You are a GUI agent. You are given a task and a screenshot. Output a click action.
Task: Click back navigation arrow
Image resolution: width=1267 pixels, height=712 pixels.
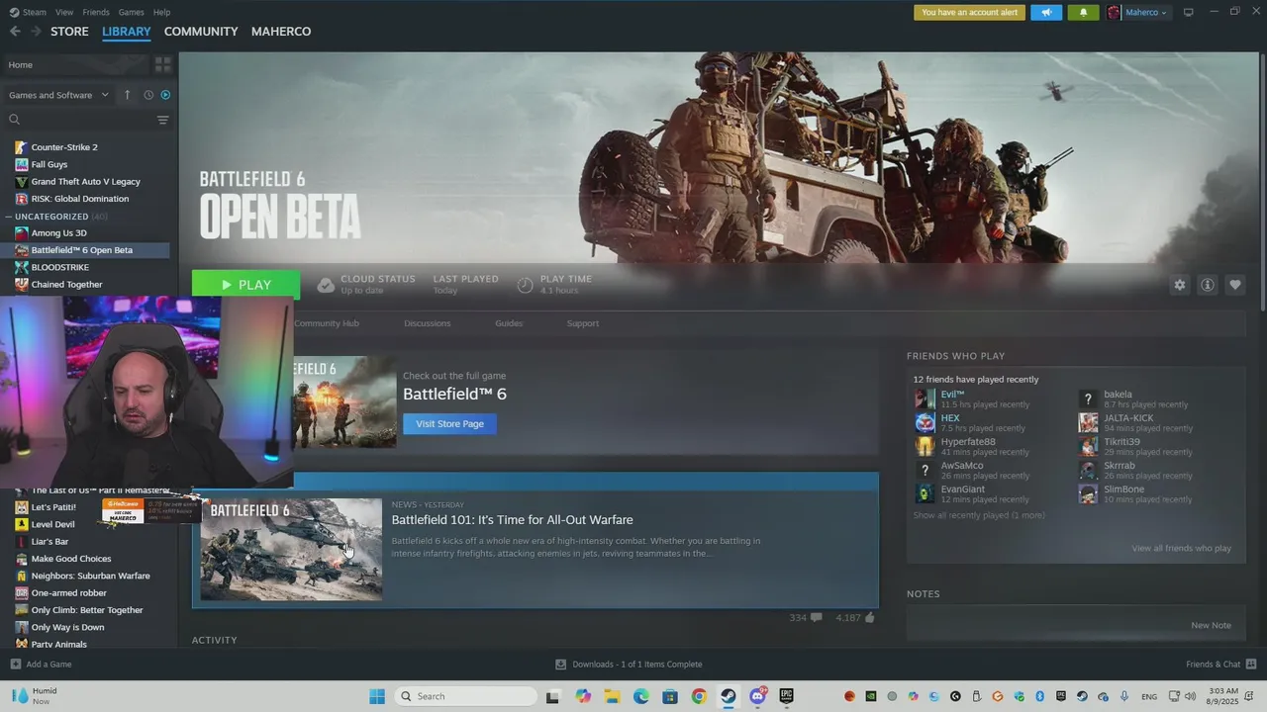point(15,32)
